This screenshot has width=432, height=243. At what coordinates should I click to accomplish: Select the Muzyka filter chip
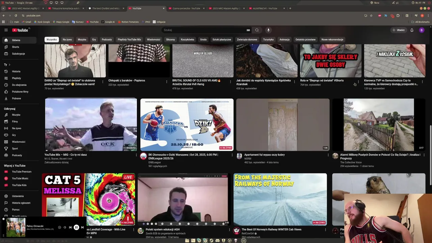82,39
